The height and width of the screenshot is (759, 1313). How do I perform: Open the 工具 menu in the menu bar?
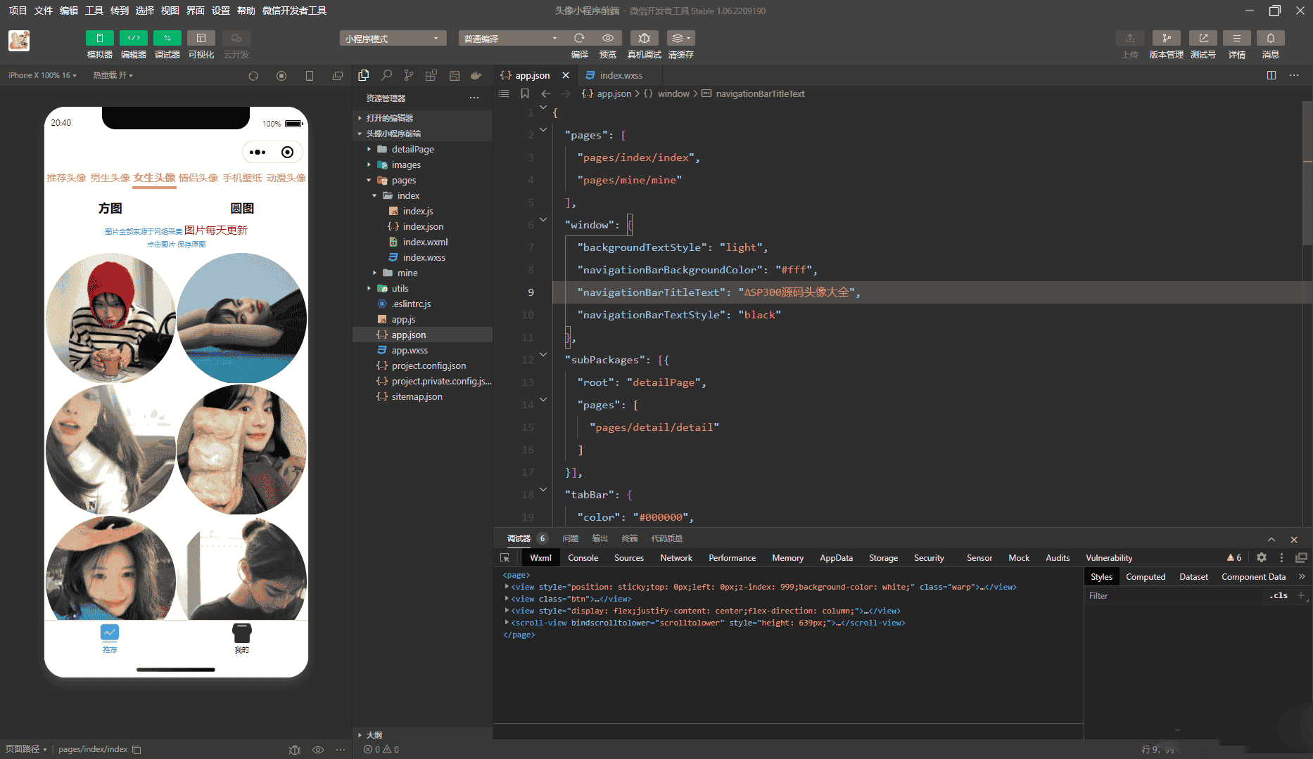(94, 11)
